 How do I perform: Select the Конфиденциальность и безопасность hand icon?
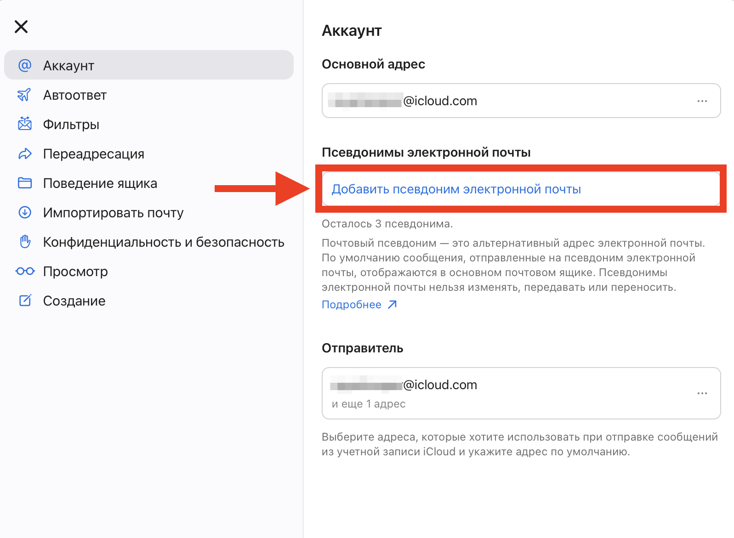click(x=25, y=242)
